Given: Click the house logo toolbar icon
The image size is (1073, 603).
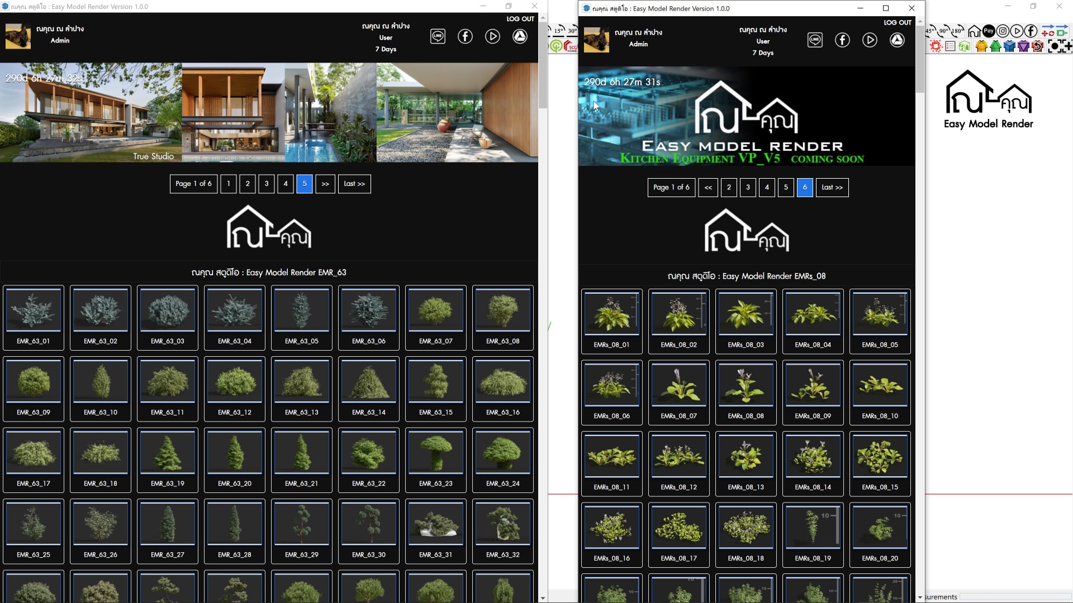Looking at the screenshot, I should pyautogui.click(x=974, y=31).
